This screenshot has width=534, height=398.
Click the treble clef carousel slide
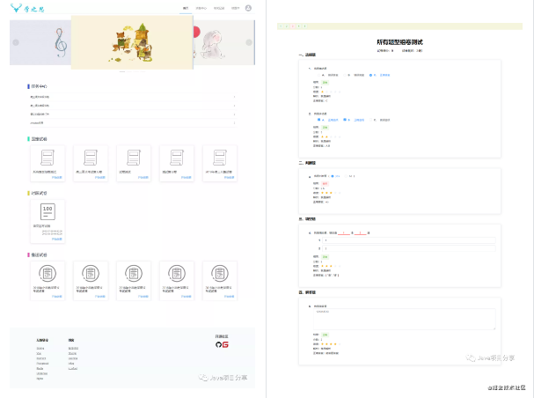(x=40, y=42)
